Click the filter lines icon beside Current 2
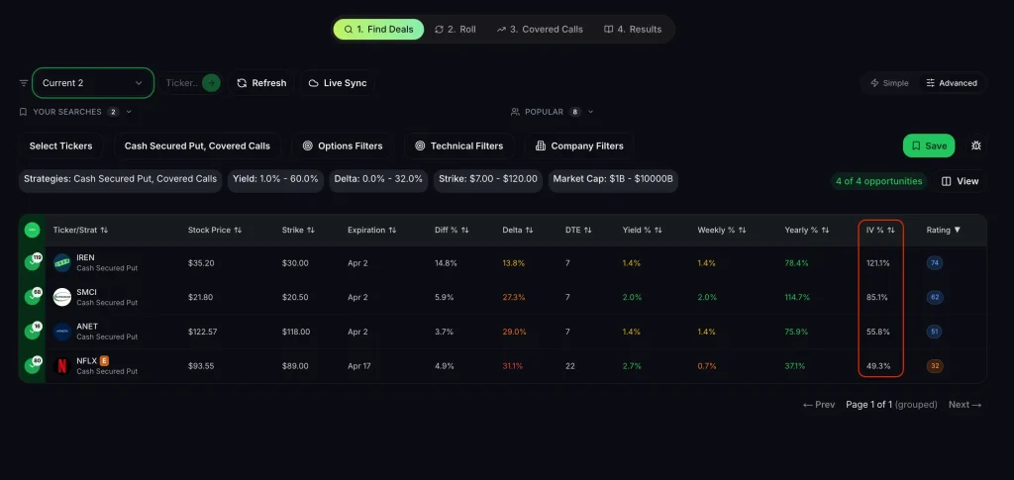1014x480 pixels. tap(24, 83)
